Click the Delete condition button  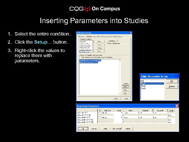99,48
